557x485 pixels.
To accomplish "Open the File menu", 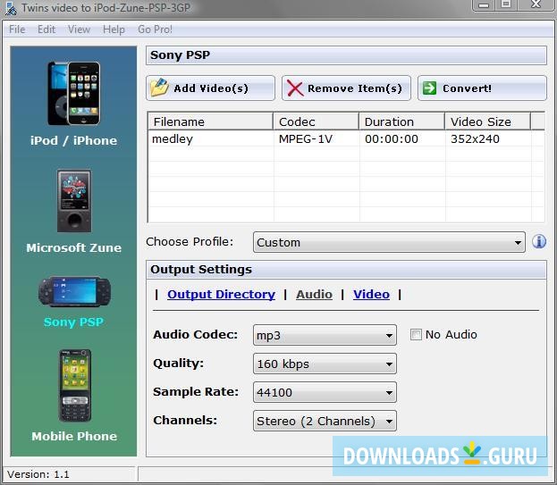I will [17, 29].
